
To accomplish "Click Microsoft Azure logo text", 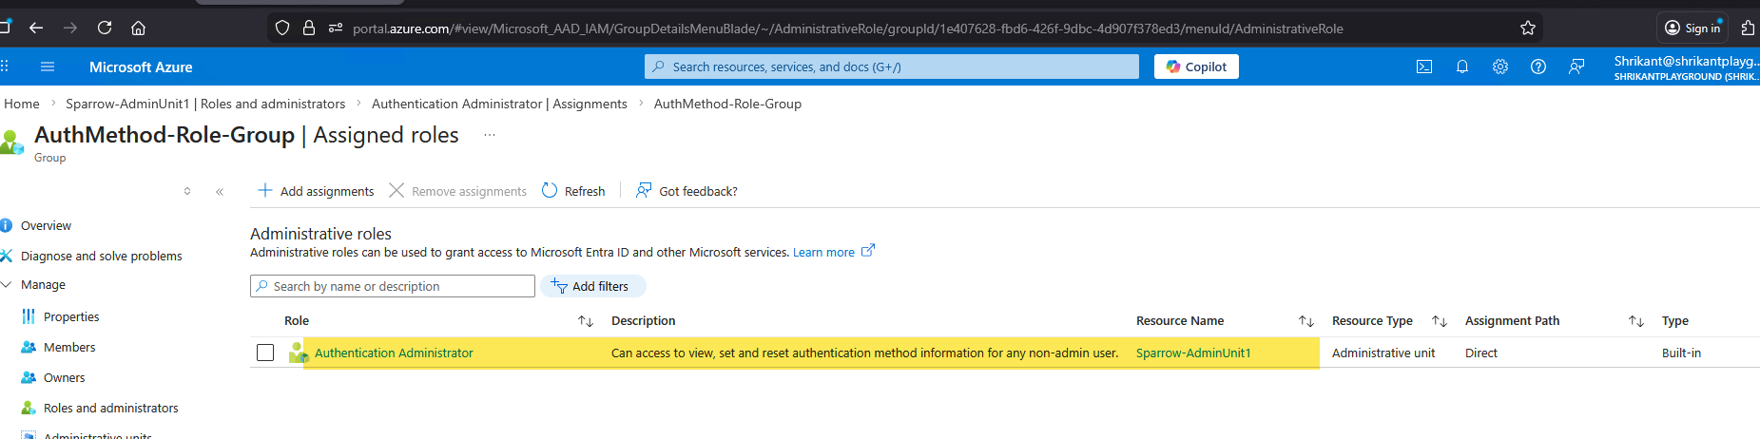I will click(x=141, y=67).
